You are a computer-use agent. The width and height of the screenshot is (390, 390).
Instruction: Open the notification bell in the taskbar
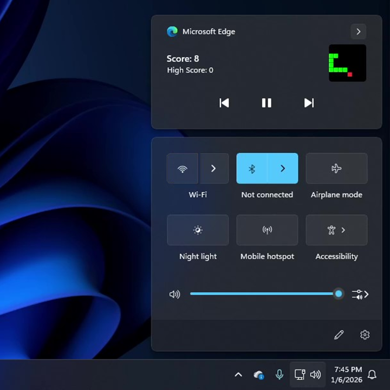click(x=372, y=374)
